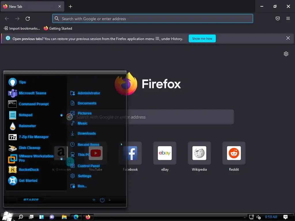This screenshot has height=221, width=295.
Task: Open VMware Workstation Pro
Action: click(x=31, y=159)
